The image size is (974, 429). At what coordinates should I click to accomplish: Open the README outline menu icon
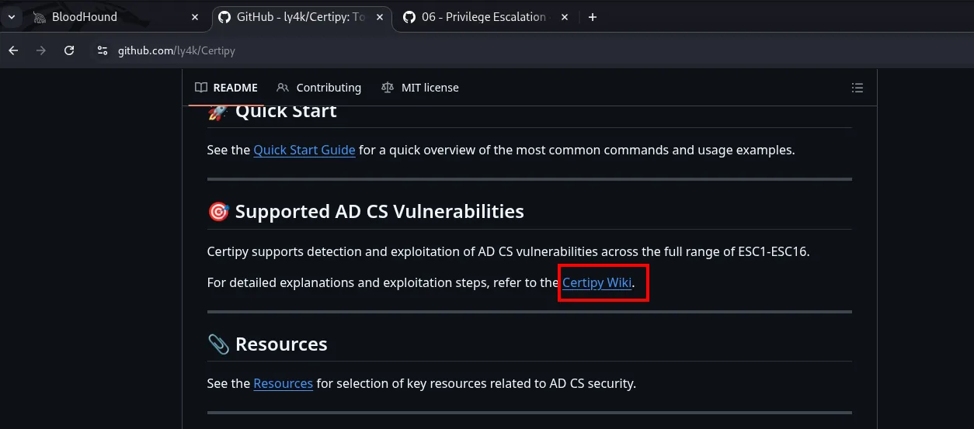(857, 88)
